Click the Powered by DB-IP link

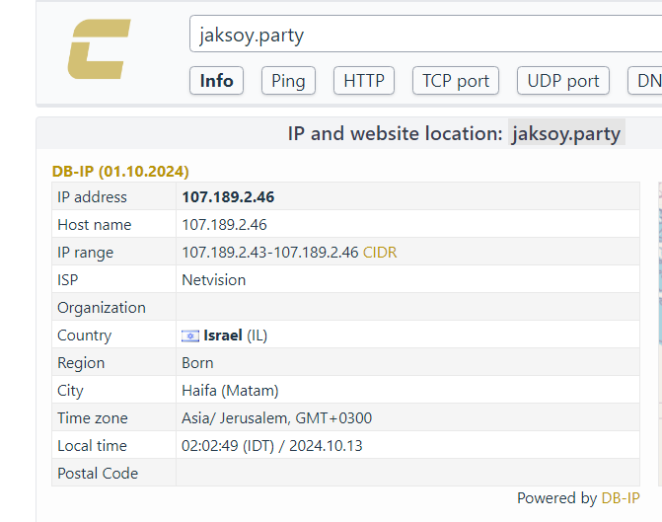tap(620, 498)
